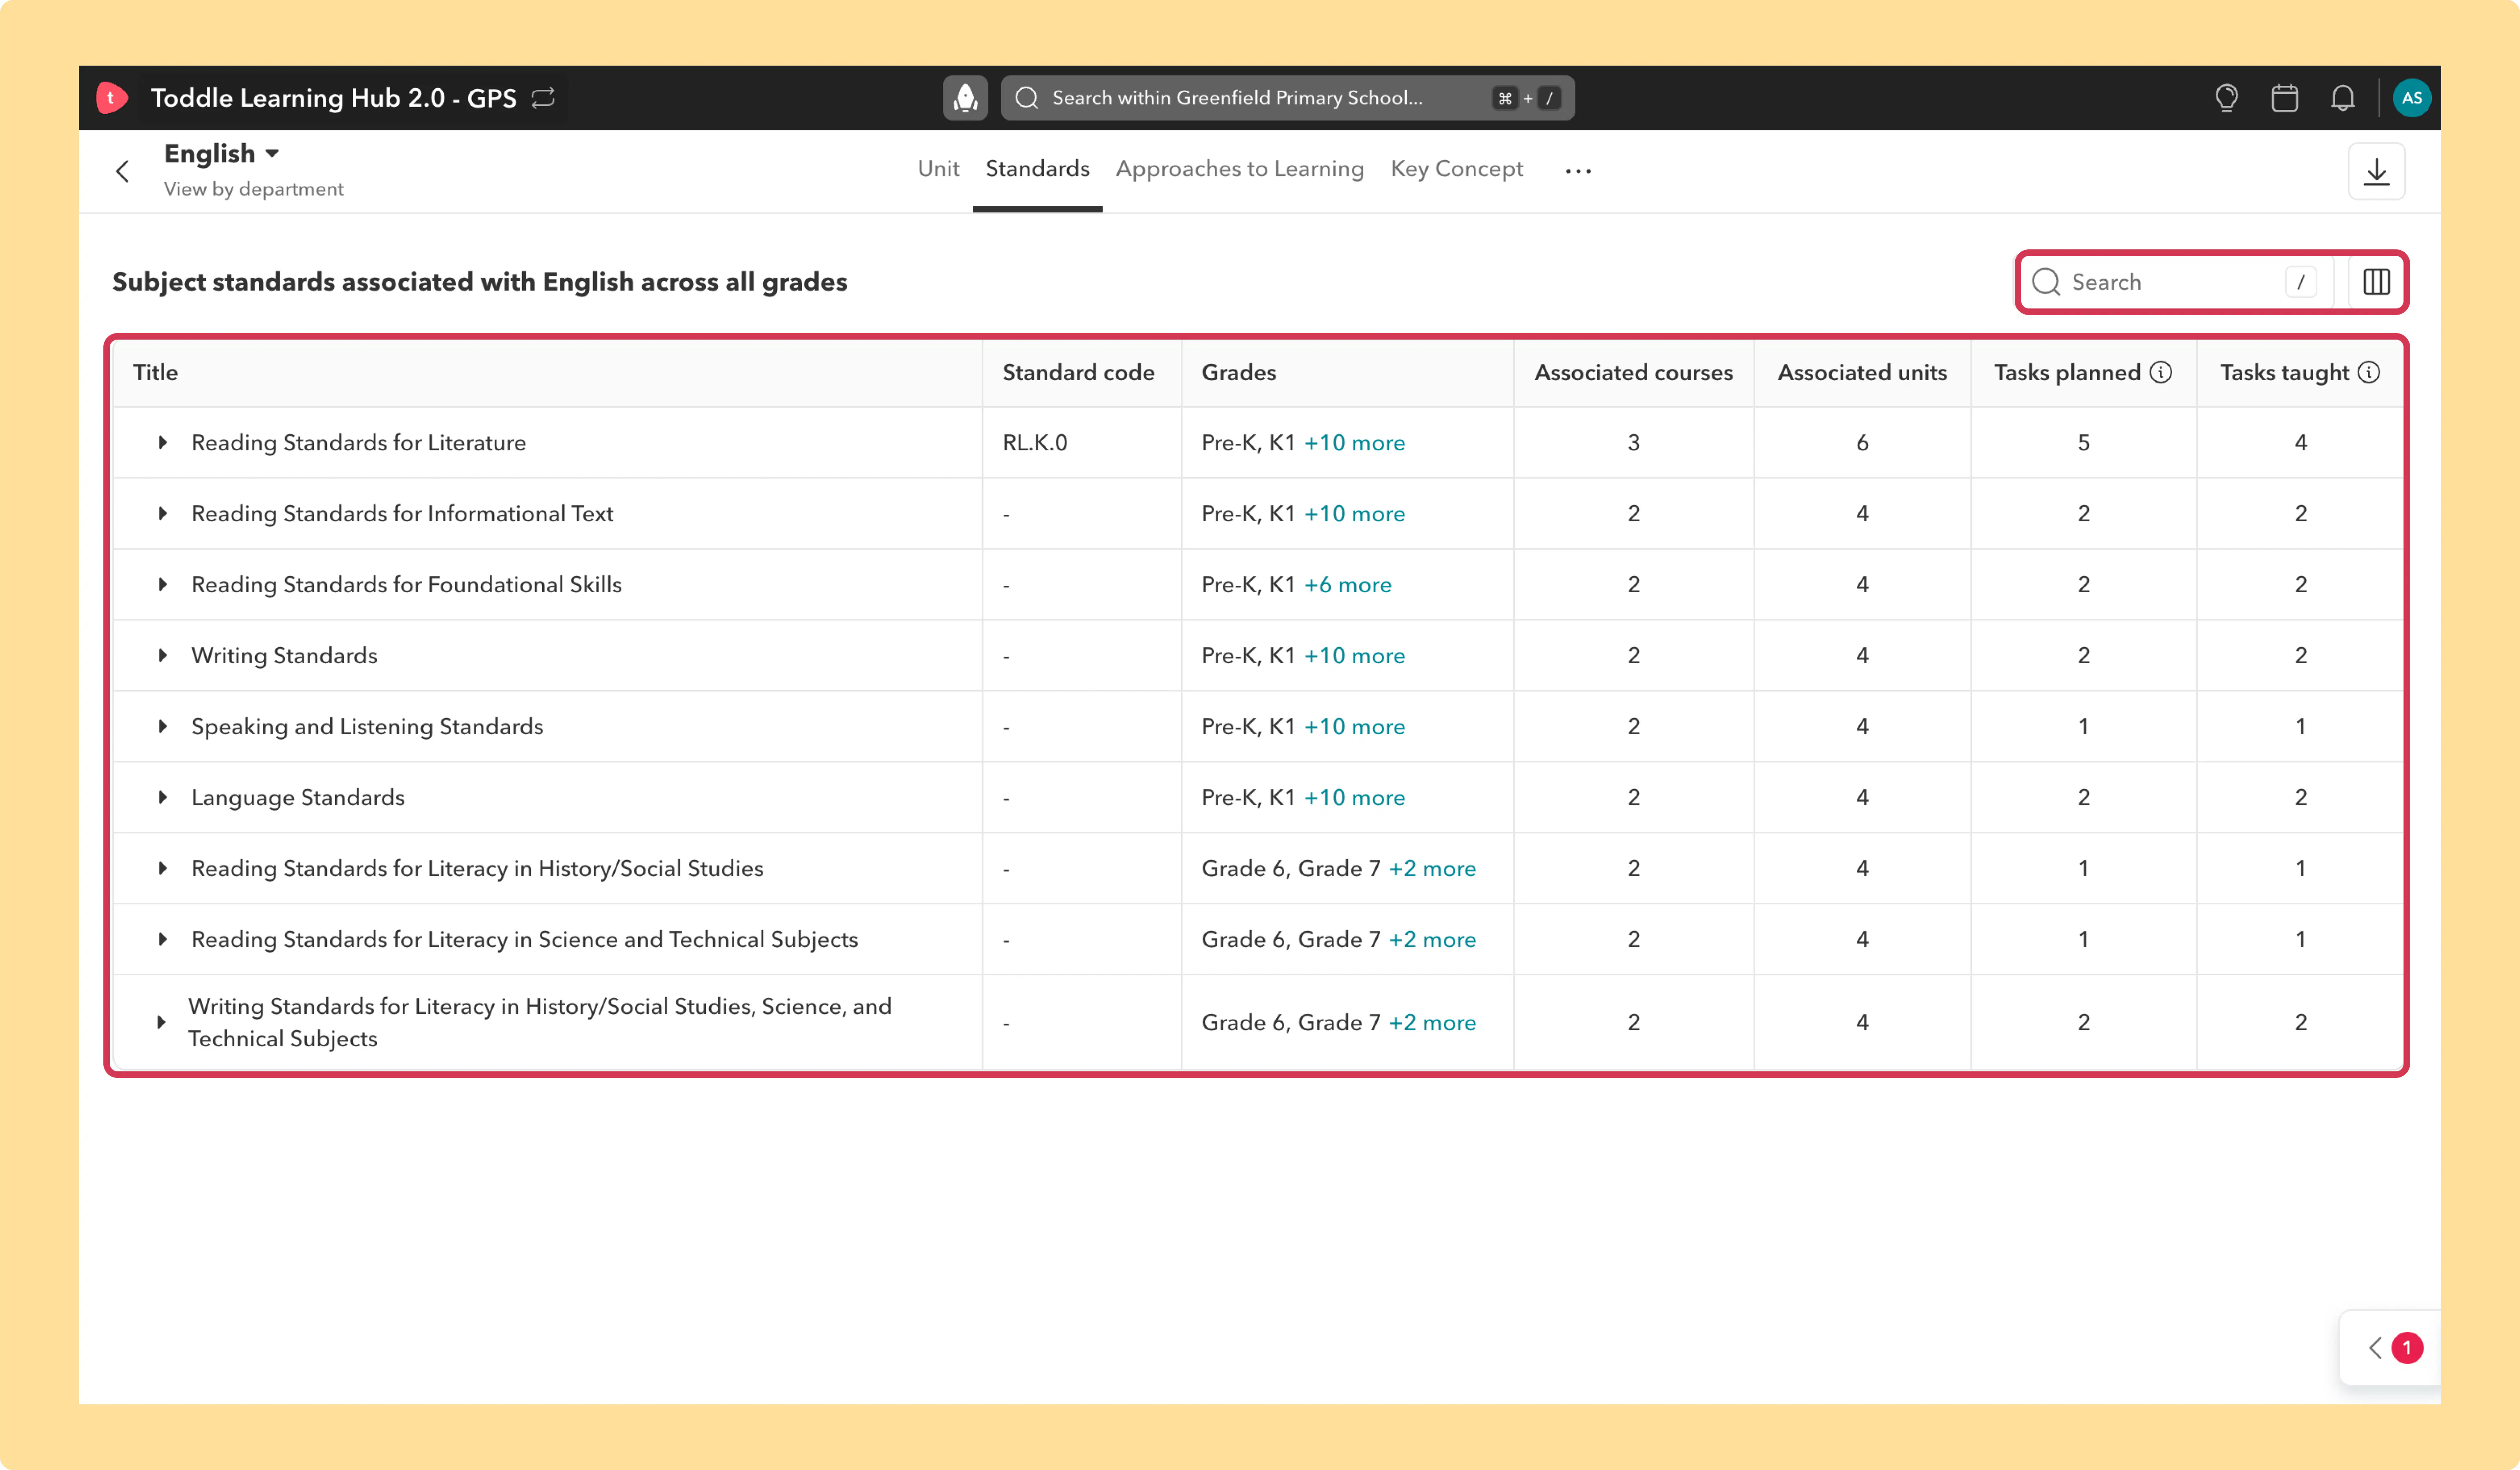The image size is (2520, 1470).
Task: Click the Reading Standards for Literature title
Action: (x=358, y=442)
